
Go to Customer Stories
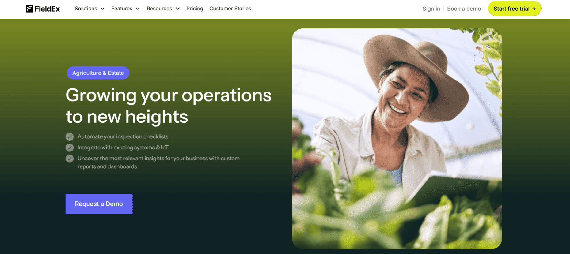(230, 9)
